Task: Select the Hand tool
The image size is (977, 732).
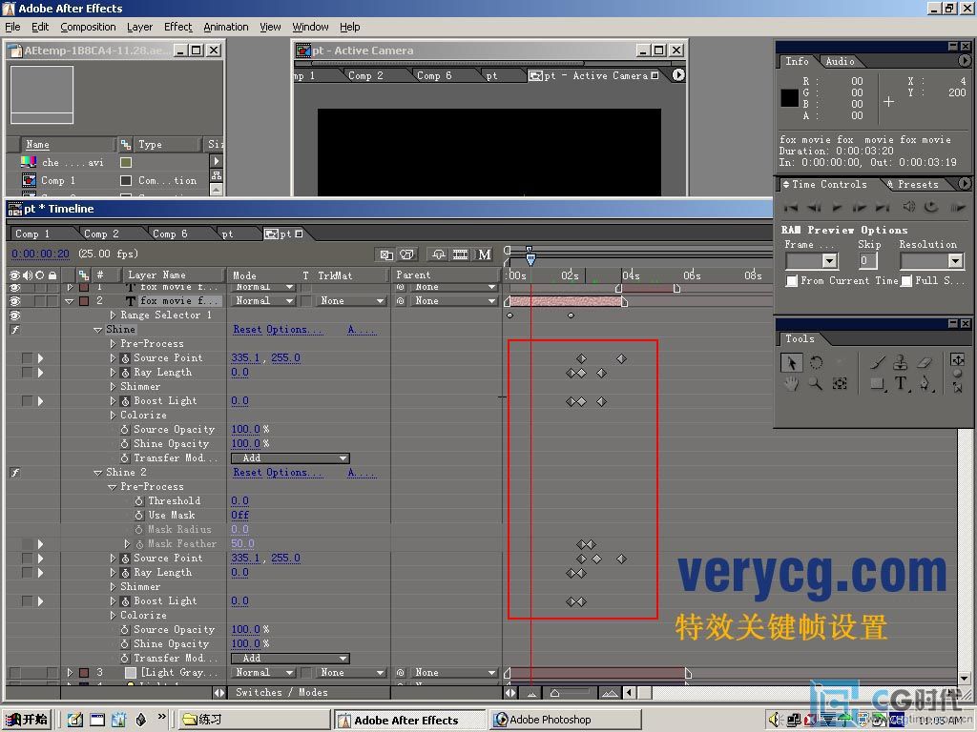Action: [x=791, y=383]
